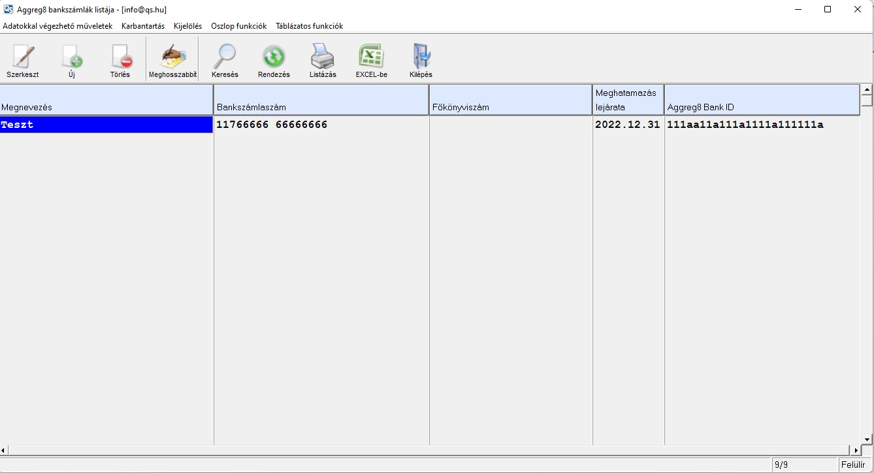Viewport: 874px width, 473px height.
Task: Click the vertical scrollbar down arrow
Action: click(867, 440)
